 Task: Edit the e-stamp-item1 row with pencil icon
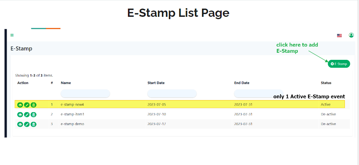point(27,115)
